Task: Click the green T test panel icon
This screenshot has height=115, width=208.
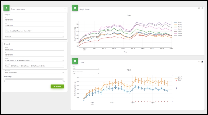Action: 75,61
